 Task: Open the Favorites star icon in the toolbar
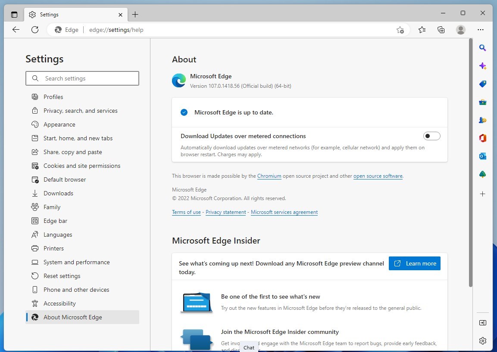422,30
